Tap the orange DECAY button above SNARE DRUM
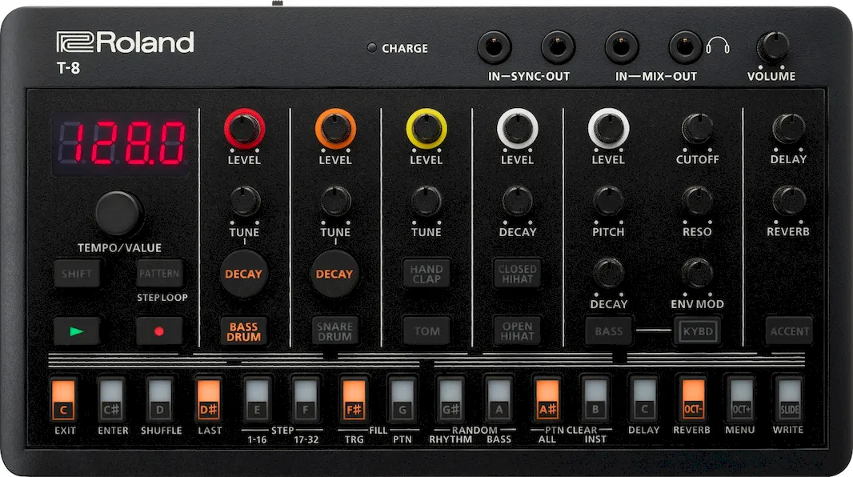 334,274
